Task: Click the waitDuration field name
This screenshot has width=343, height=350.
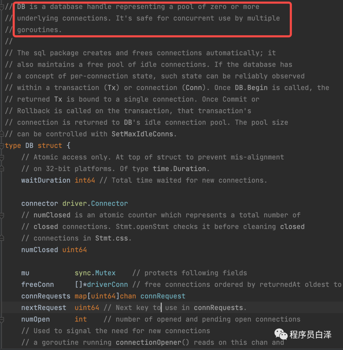Action: [46, 180]
